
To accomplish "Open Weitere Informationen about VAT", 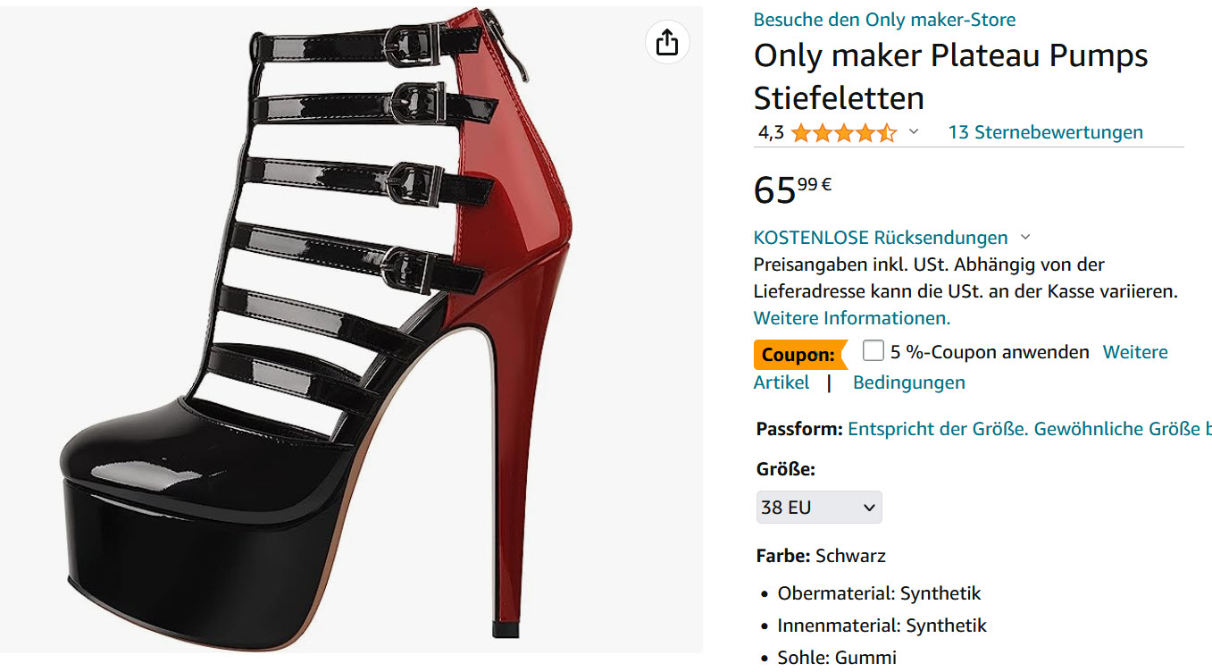I will [x=852, y=318].
